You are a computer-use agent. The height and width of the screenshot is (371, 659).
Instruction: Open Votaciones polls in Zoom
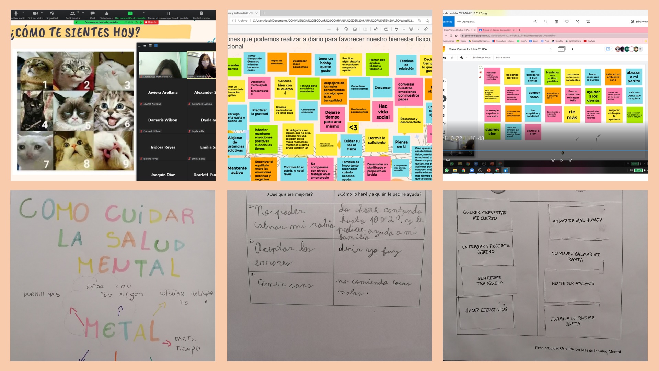tap(106, 14)
